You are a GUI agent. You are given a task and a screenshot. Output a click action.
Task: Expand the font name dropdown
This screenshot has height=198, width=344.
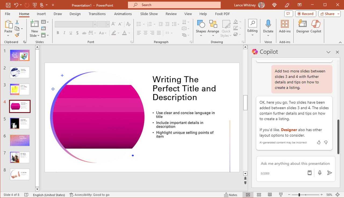coord(95,24)
